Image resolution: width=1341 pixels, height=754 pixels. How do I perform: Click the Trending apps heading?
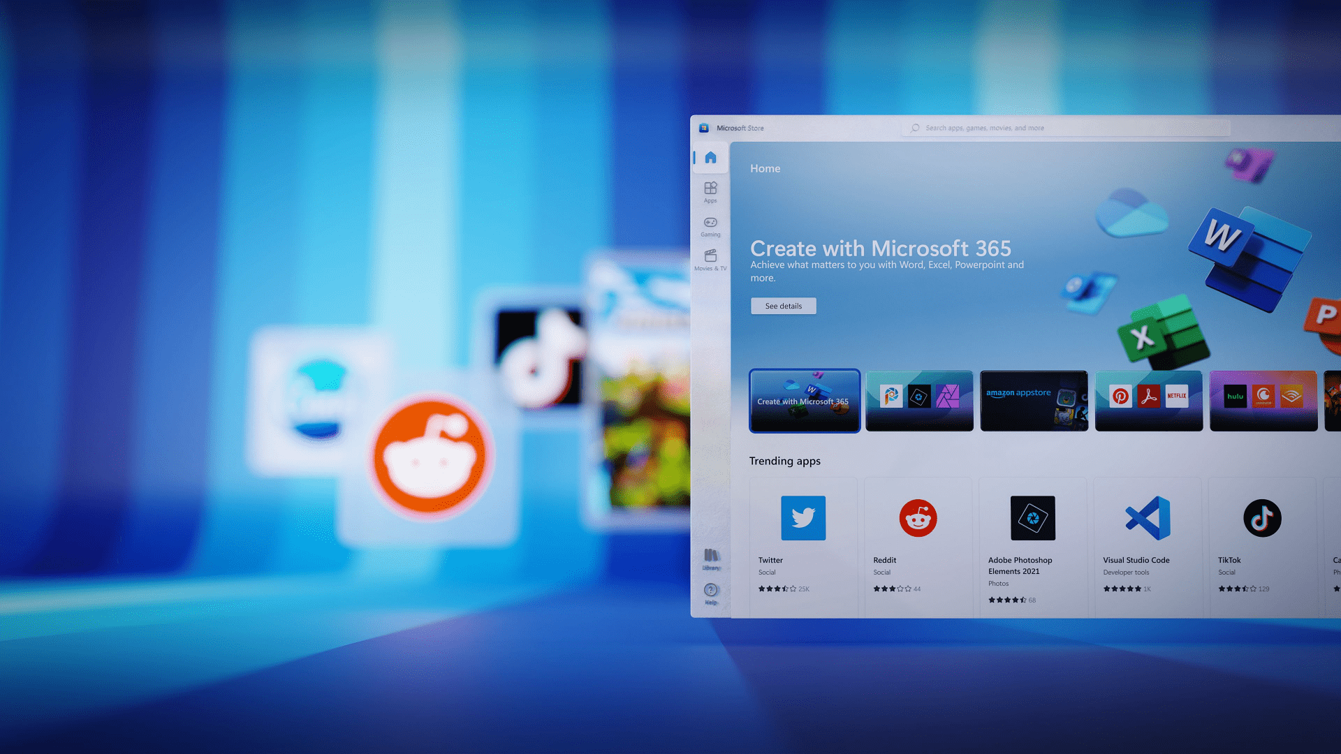pyautogui.click(x=784, y=461)
